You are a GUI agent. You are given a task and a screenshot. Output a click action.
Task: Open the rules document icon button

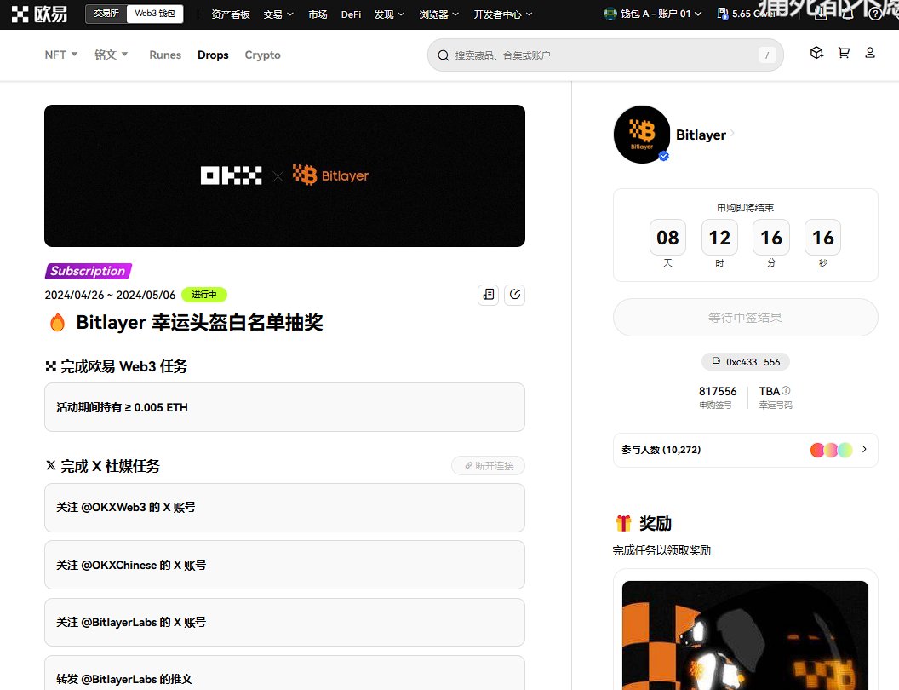coord(488,295)
